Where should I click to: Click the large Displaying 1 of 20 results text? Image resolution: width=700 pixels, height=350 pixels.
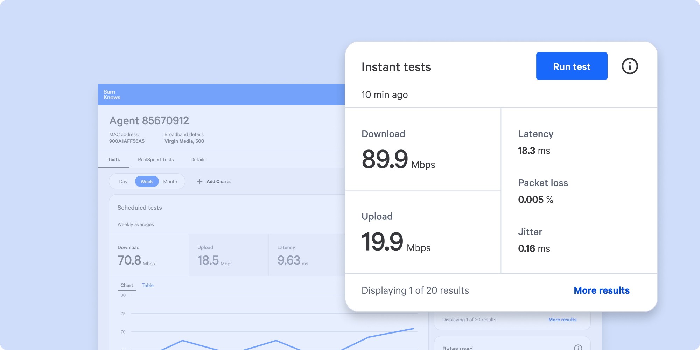point(415,290)
